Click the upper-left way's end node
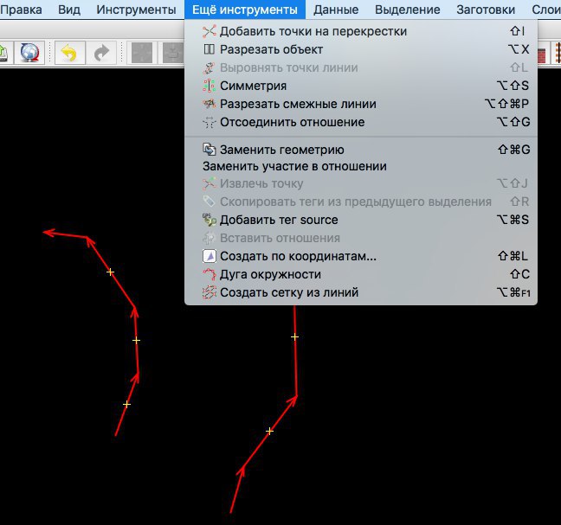Image resolution: width=561 pixels, height=525 pixels. pyautogui.click(x=44, y=233)
